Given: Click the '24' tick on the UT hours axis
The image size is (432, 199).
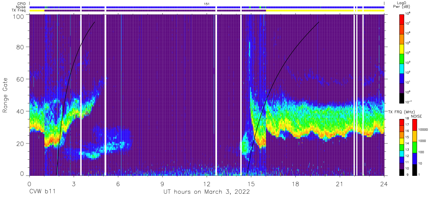Looking at the screenshot, I should [x=384, y=184].
